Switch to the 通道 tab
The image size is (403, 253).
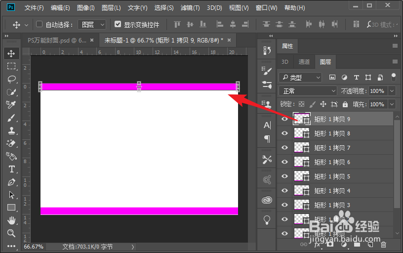(x=304, y=62)
